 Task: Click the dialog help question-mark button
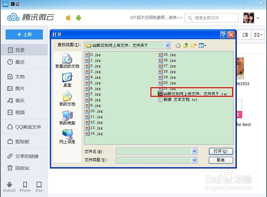(223, 35)
